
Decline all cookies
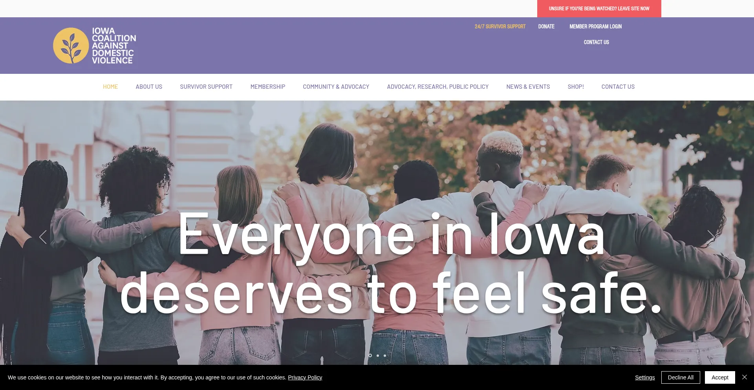click(x=681, y=377)
